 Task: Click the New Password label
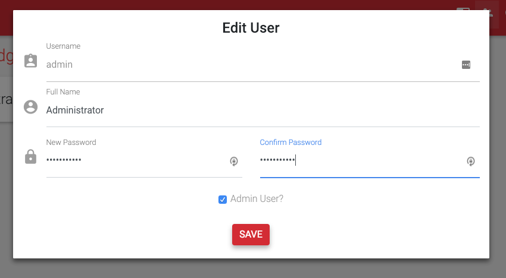click(71, 143)
